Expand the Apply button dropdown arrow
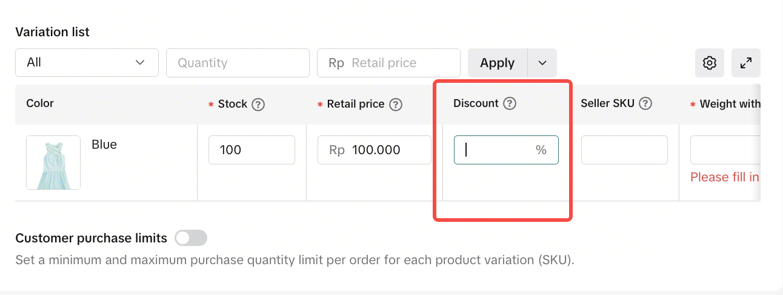Image resolution: width=783 pixels, height=295 pixels. tap(542, 63)
